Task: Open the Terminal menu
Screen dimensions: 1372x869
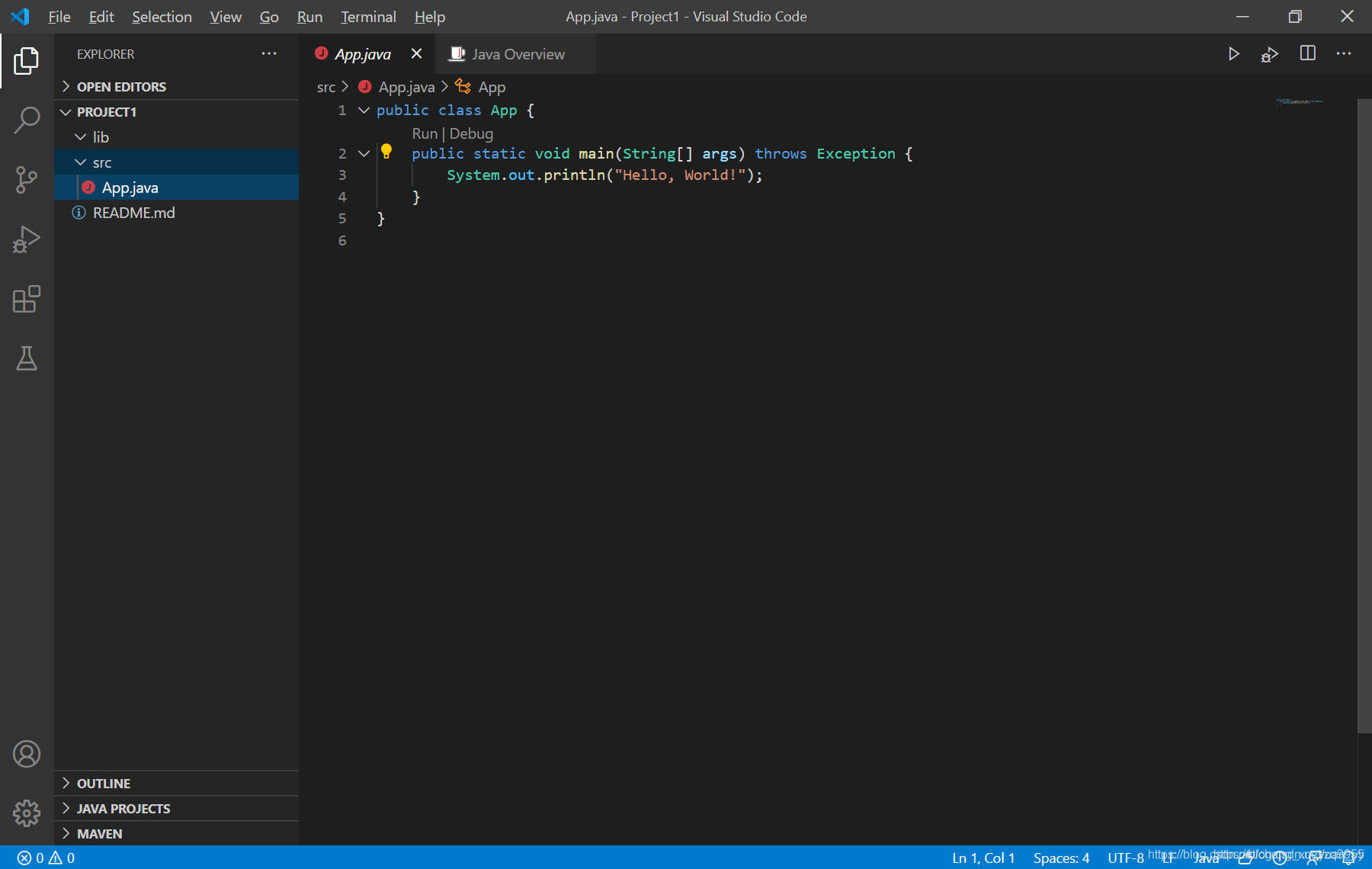Action: [x=368, y=17]
